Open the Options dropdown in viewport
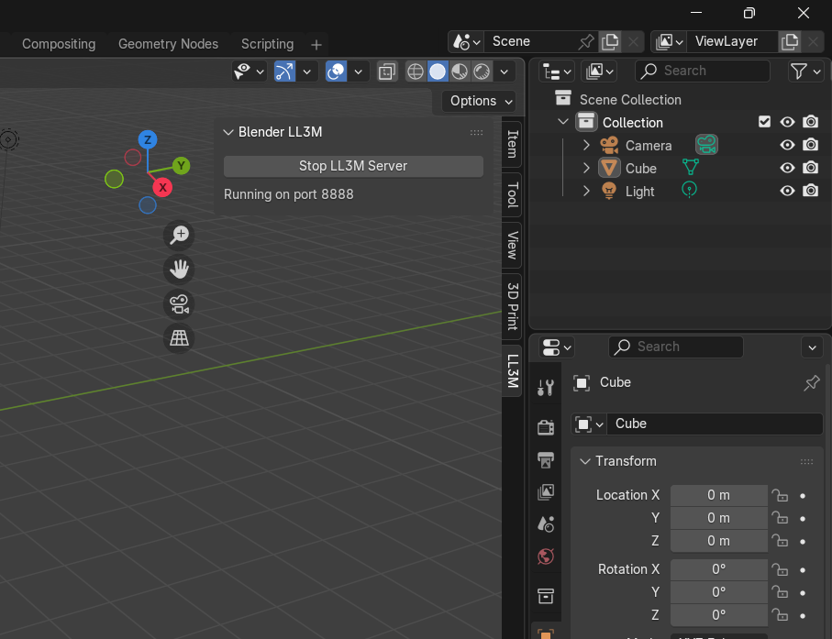This screenshot has height=639, width=832. (x=479, y=101)
